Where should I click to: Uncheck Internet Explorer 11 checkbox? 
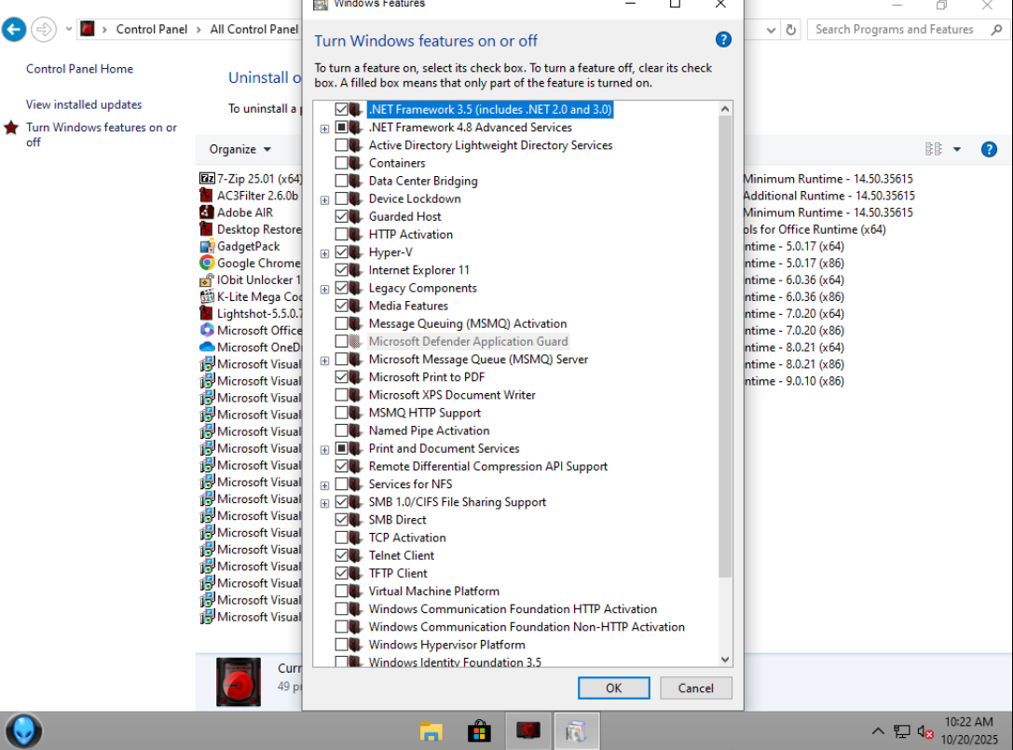click(342, 270)
